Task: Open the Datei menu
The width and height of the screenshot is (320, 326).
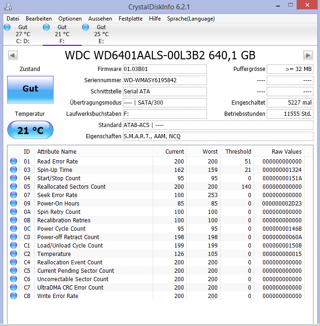Action: [13, 19]
